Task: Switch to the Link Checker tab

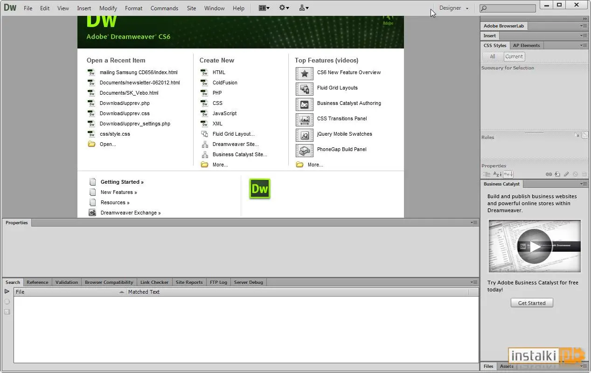Action: (x=154, y=282)
